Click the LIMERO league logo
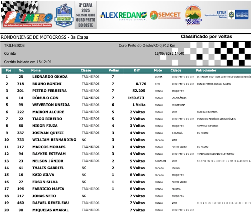 pos(27,15)
